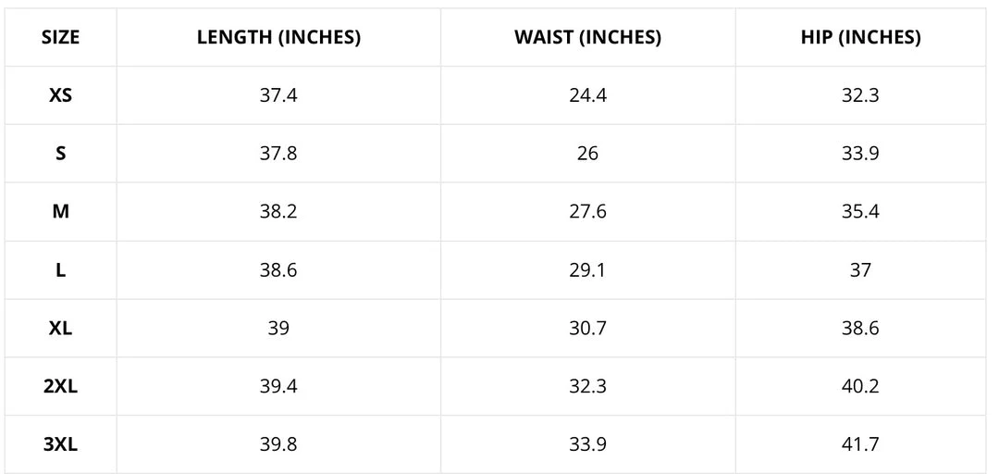Click the LENGTH (INCHES) column header

278,38
